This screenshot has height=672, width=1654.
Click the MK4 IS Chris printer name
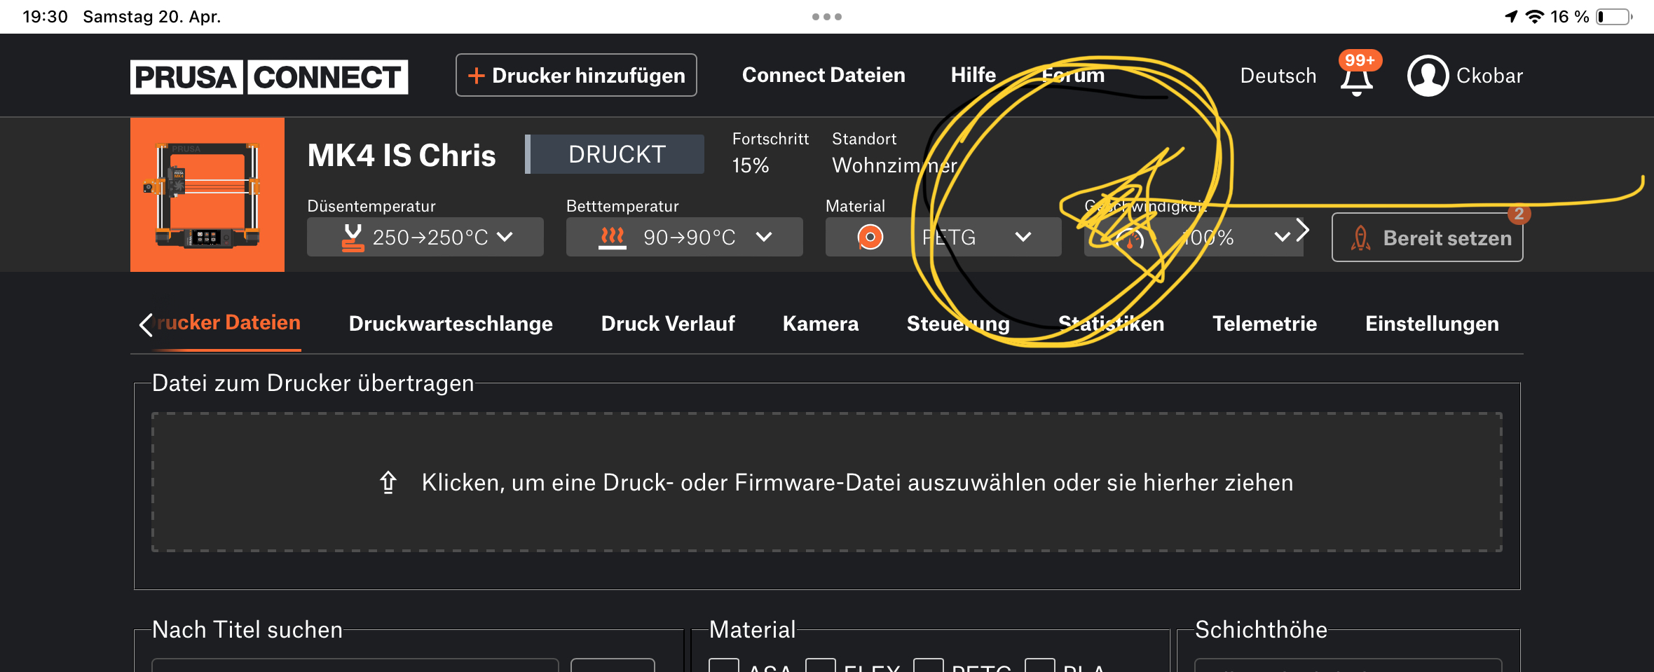point(402,156)
